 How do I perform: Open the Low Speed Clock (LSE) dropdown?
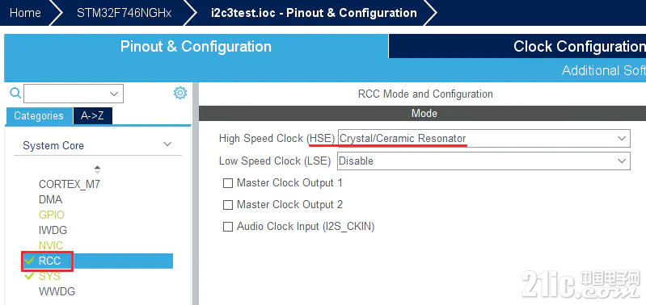[x=483, y=161]
